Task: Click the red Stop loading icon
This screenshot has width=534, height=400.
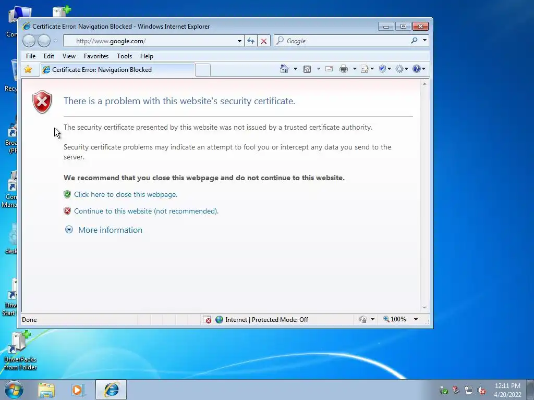Action: (263, 41)
